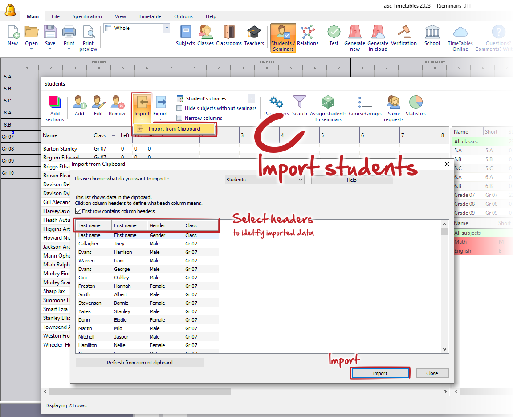The height and width of the screenshot is (417, 513).
Task: Click Refresh from current clipboard
Action: (x=140, y=363)
